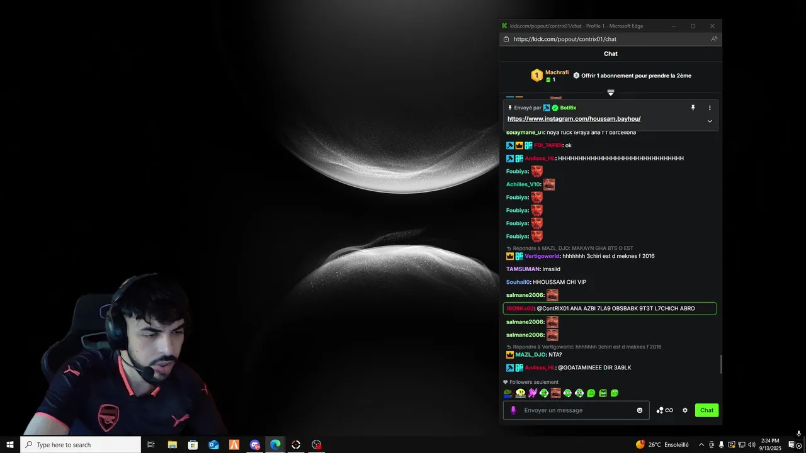Open Windows Start menu
Screen dimensions: 806x453
[10, 445]
